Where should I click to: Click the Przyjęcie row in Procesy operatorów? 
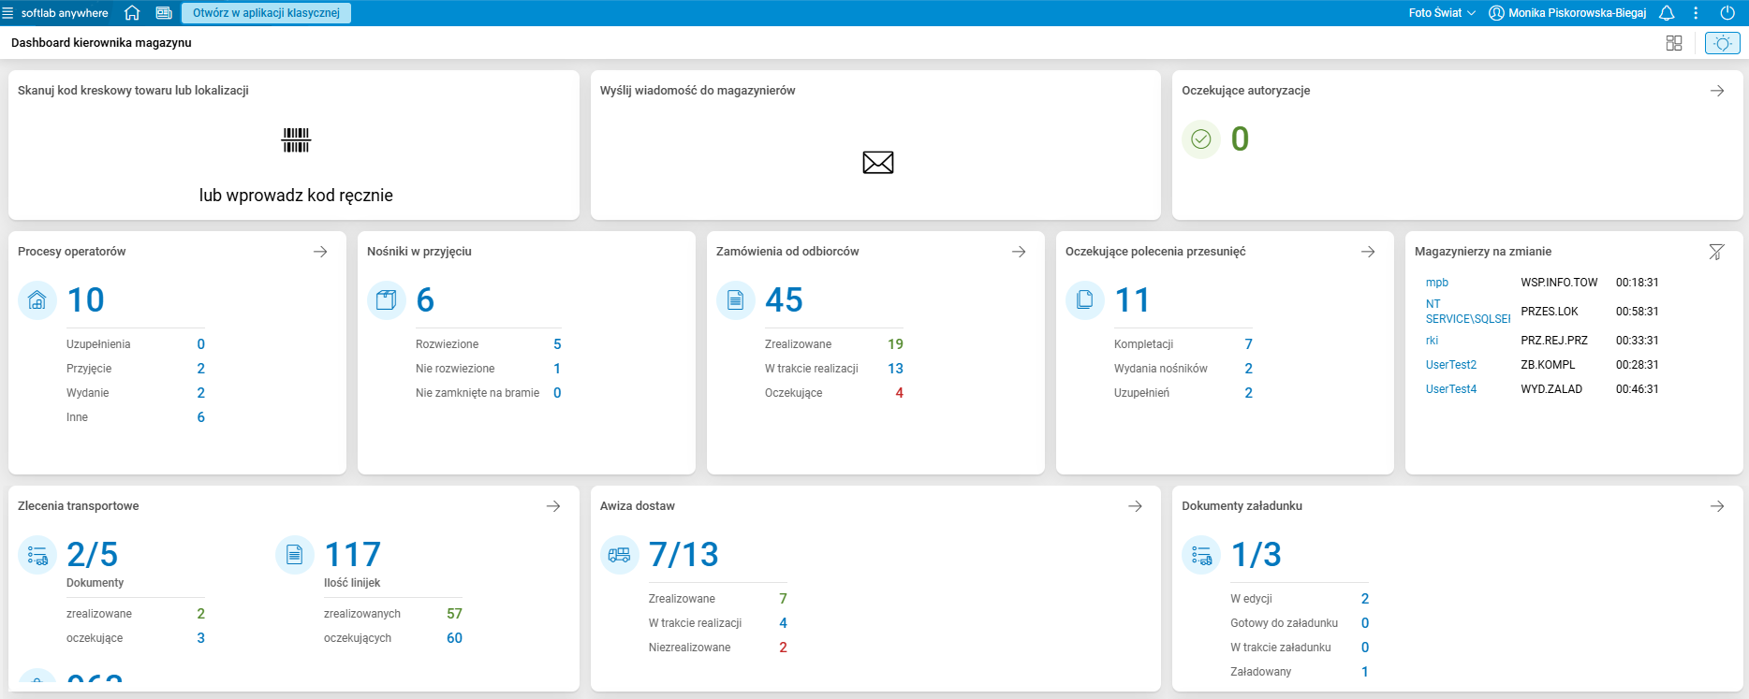pyautogui.click(x=136, y=369)
